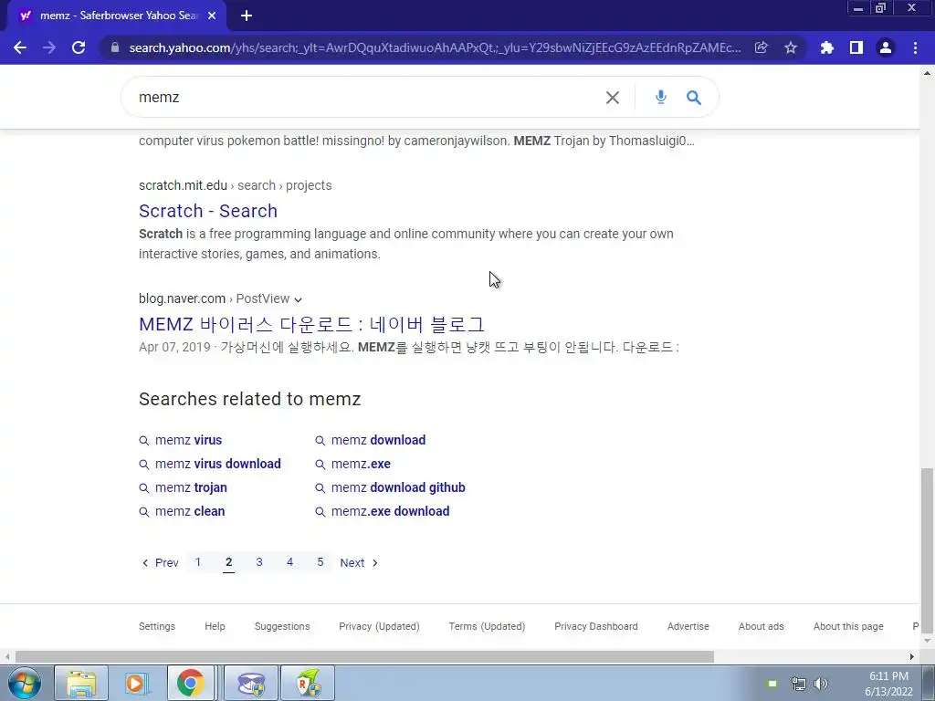The width and height of the screenshot is (935, 701).
Task: Open the MEMZ naver blog result title
Action: coord(312,324)
